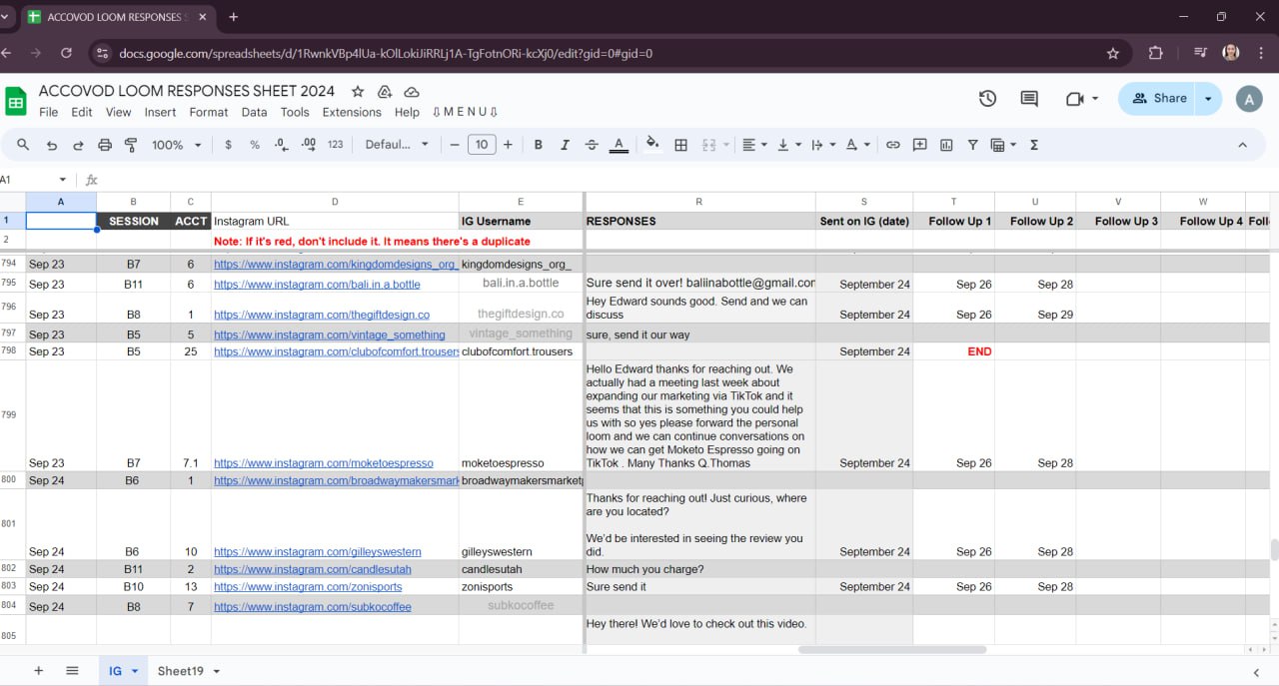Open version history clock icon
This screenshot has height=686, width=1279.
987,98
